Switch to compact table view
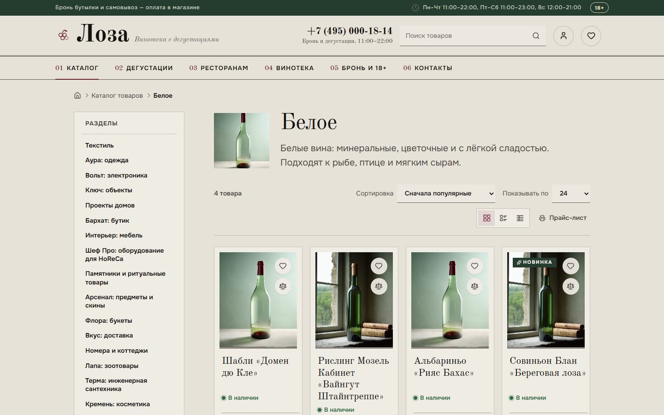The height and width of the screenshot is (415, 664). click(520, 218)
